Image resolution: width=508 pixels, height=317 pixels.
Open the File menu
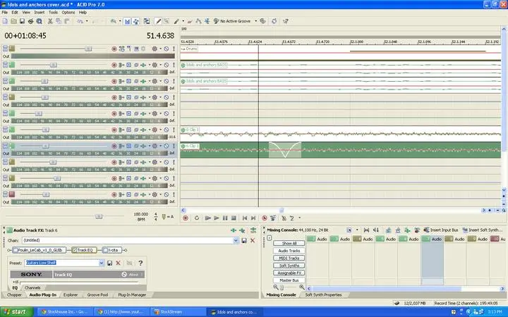(5, 12)
